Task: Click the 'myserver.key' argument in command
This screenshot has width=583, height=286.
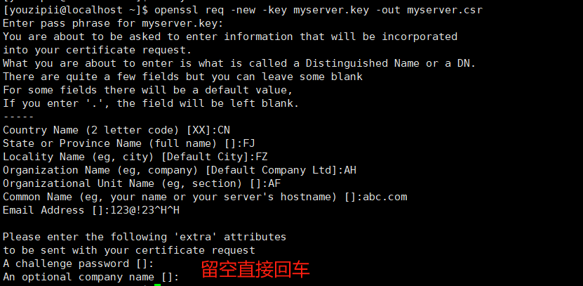Action: pos(331,10)
